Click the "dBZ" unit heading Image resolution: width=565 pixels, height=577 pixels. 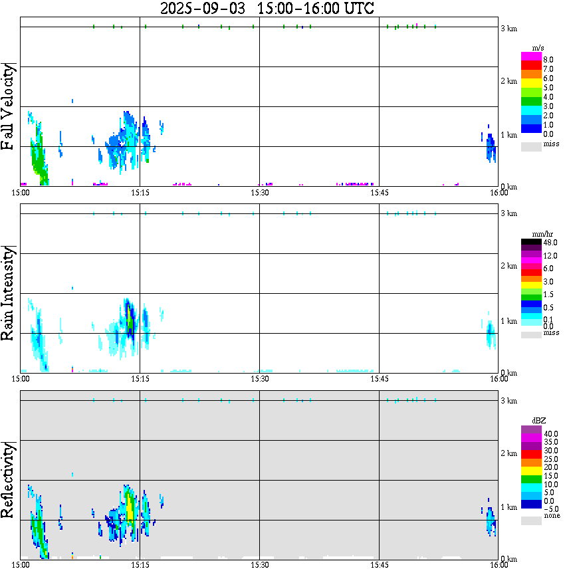[x=539, y=421]
